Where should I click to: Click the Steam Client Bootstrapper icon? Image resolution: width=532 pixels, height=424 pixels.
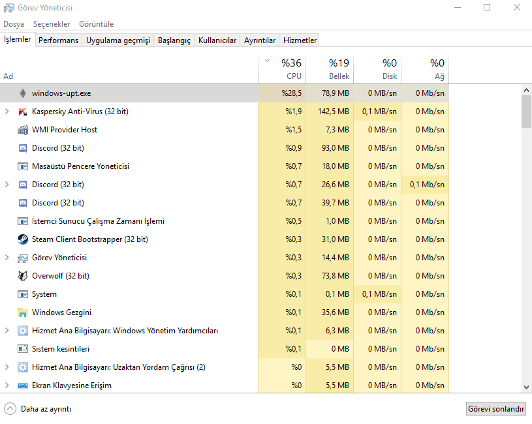click(x=23, y=239)
